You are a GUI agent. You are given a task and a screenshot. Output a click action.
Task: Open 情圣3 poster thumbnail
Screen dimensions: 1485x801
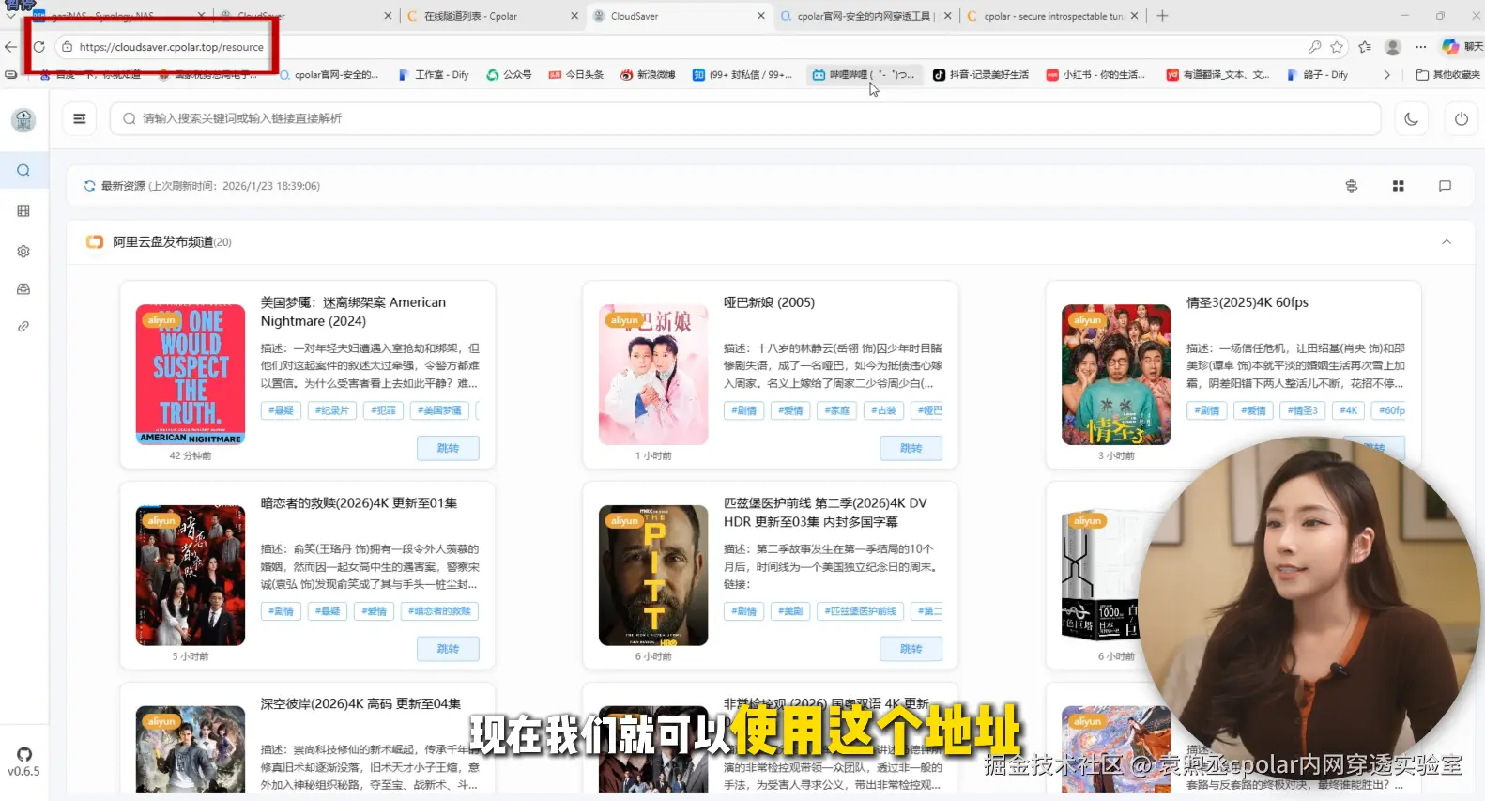(1116, 375)
